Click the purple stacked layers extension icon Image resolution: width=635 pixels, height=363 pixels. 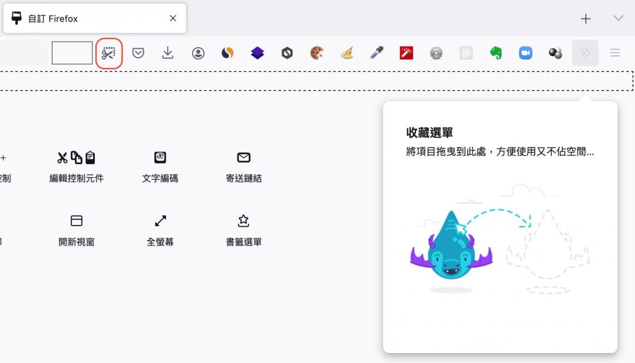point(257,53)
